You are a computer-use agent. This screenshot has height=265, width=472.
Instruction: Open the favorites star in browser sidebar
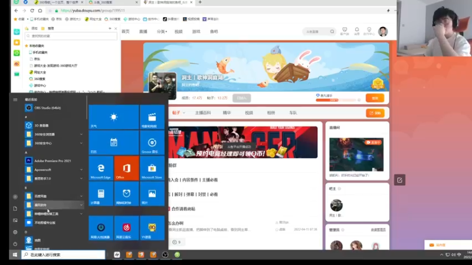[x=17, y=42]
